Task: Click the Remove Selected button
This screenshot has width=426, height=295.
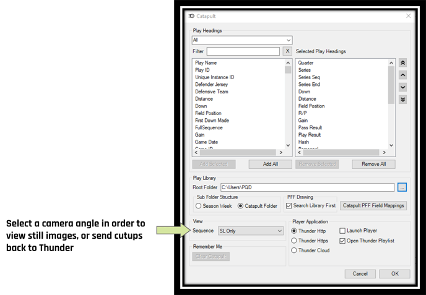Action: point(317,164)
